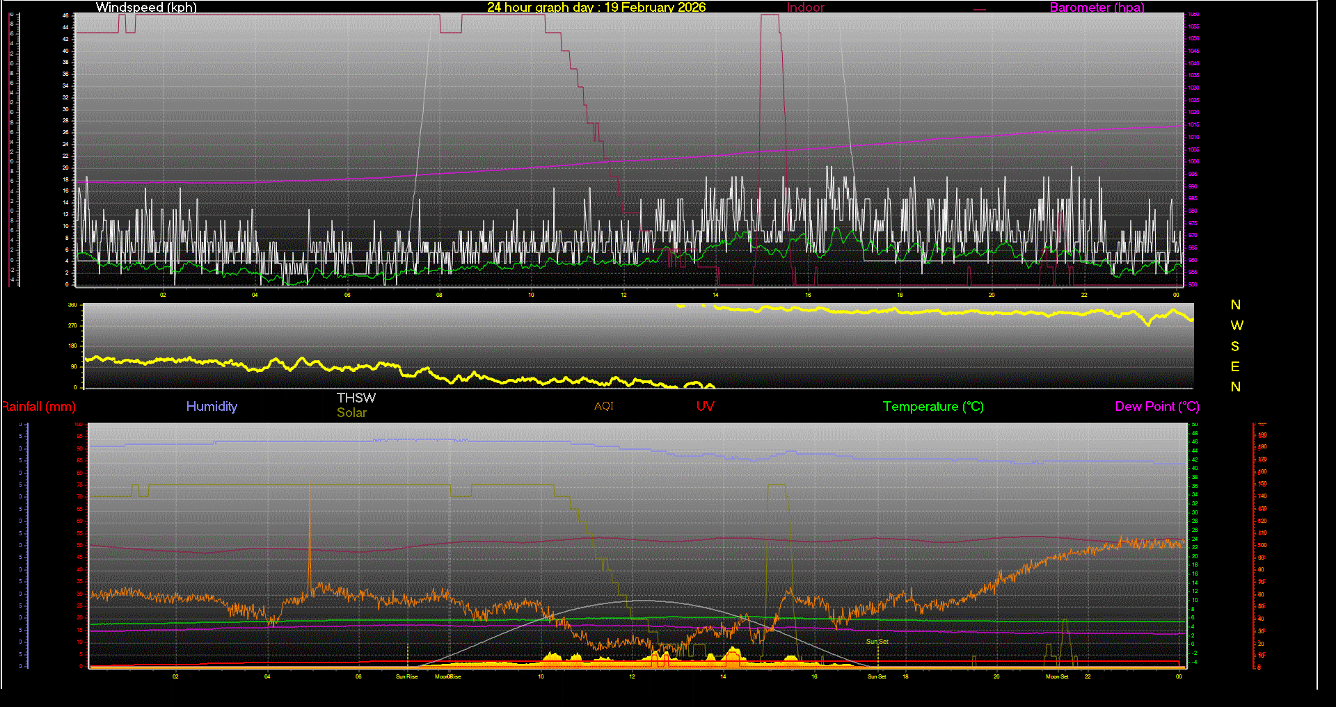Click the red UV legend label
1336x707 pixels.
pyautogui.click(x=705, y=407)
